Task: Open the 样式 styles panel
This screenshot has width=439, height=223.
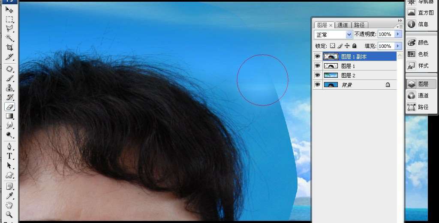Action: (421, 66)
